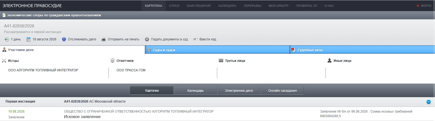
Task: Click the document icon beside экономические споры
Action: click(x=4, y=15)
